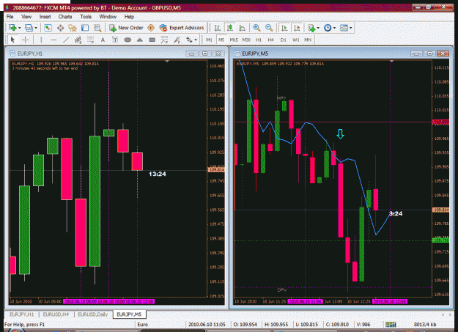The image size is (458, 332).
Task: Switch timeframe to D1
Action: point(283,40)
